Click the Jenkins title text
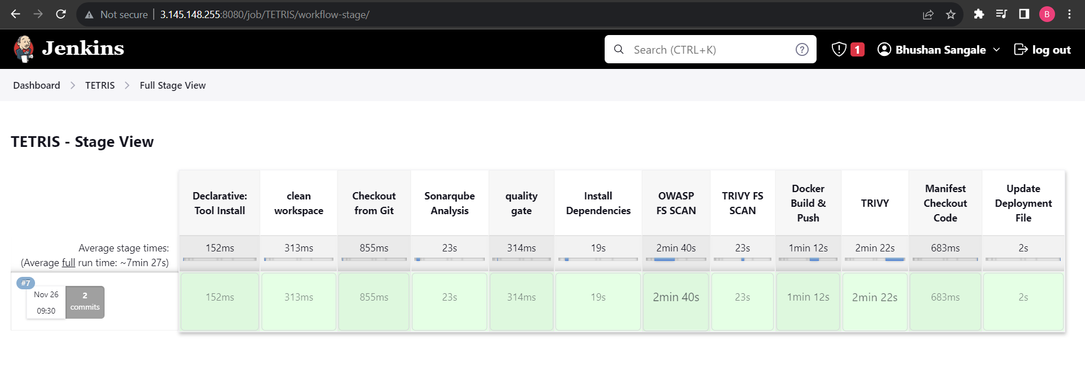 83,49
